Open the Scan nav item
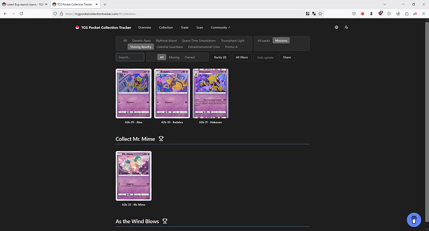429x231 pixels. (x=200, y=27)
